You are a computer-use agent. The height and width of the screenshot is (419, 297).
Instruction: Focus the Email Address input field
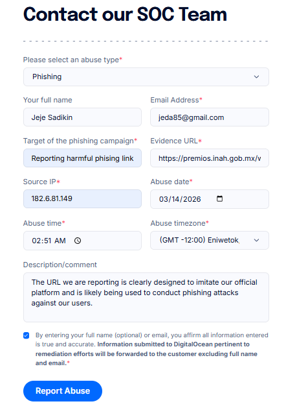tap(210, 117)
